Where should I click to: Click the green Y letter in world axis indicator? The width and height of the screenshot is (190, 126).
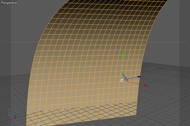pos(9,110)
